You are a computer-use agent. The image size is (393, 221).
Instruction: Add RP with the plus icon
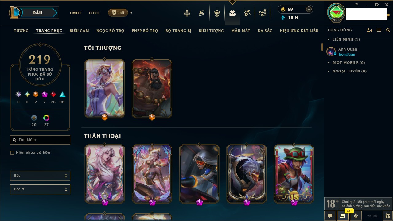pyautogui.click(x=309, y=9)
